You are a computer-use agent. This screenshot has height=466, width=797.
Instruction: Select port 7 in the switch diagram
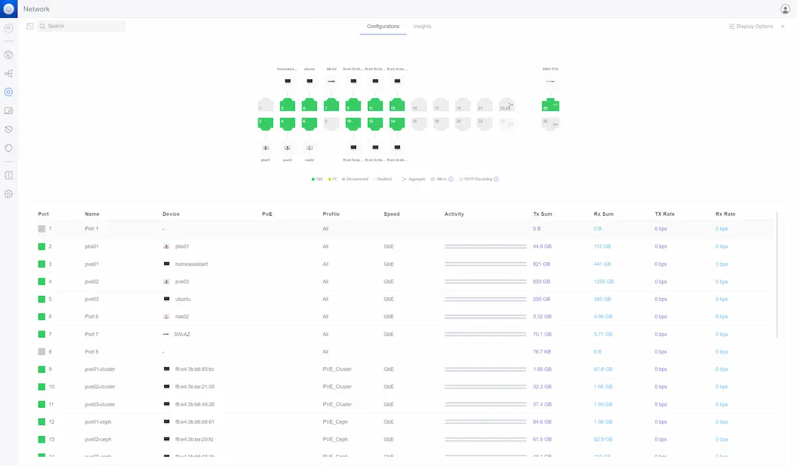[331, 105]
